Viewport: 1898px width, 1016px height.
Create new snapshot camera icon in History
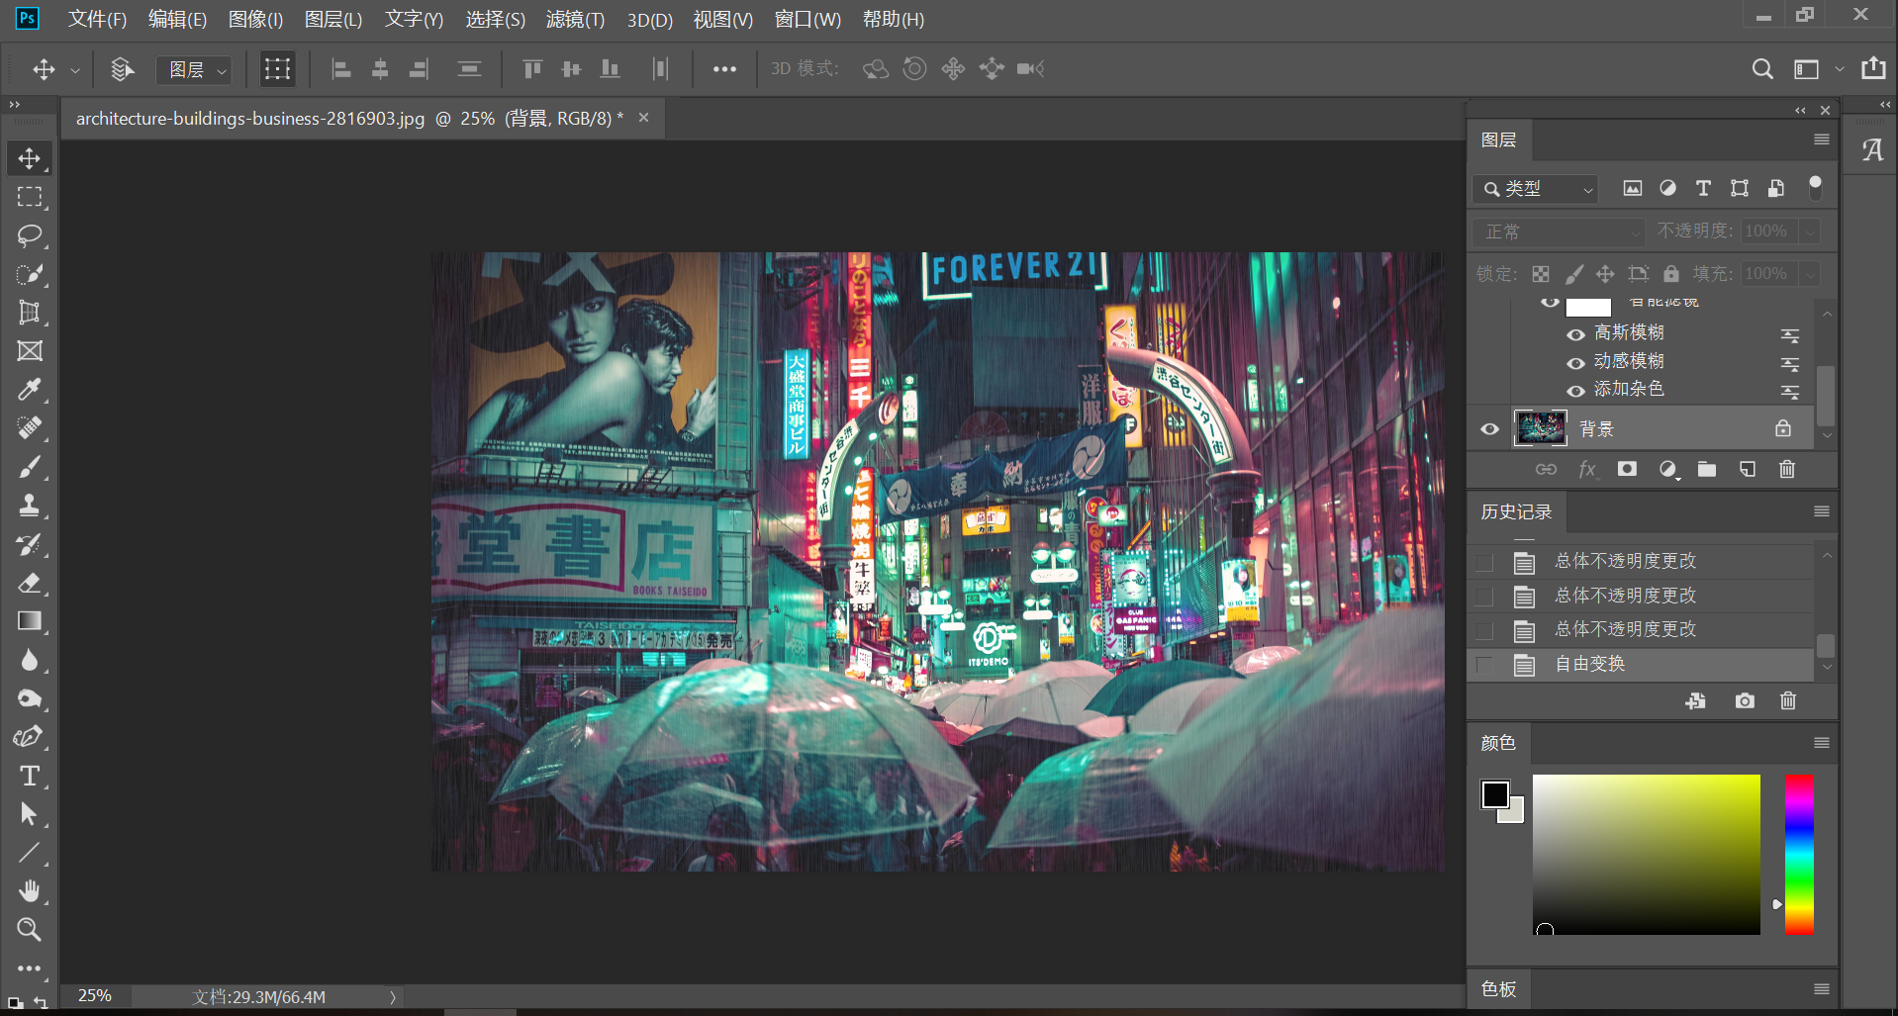pyautogui.click(x=1745, y=700)
